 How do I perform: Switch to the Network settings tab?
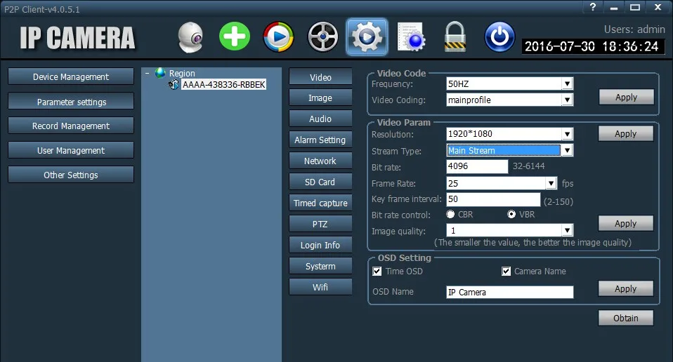click(320, 161)
